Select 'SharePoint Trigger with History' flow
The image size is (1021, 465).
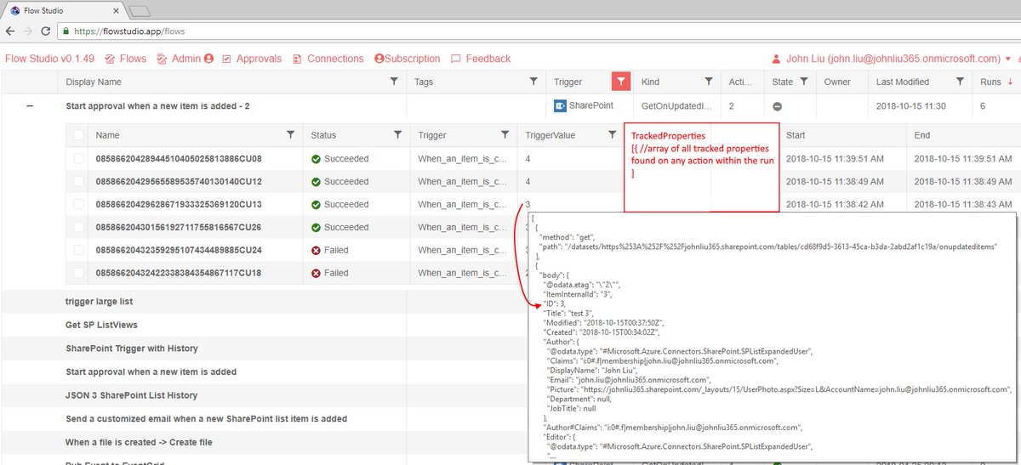click(132, 349)
